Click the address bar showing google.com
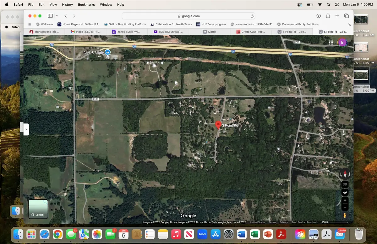 [188, 16]
